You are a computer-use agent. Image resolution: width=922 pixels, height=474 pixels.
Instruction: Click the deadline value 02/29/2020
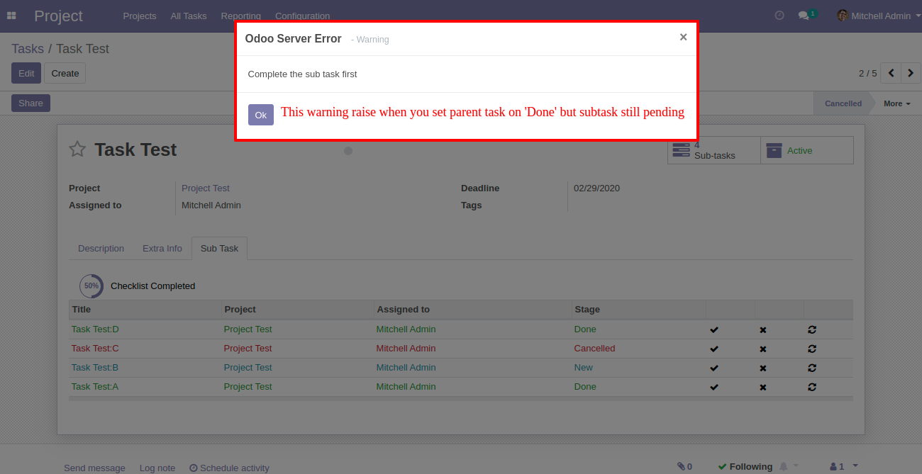597,188
